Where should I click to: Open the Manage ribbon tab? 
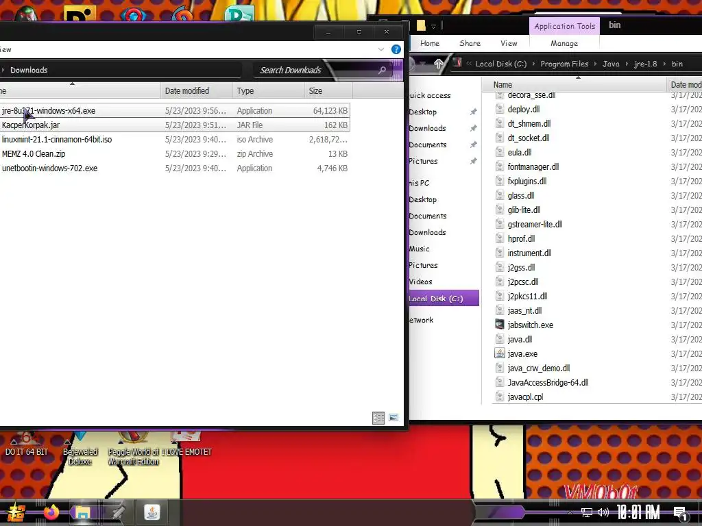564,43
